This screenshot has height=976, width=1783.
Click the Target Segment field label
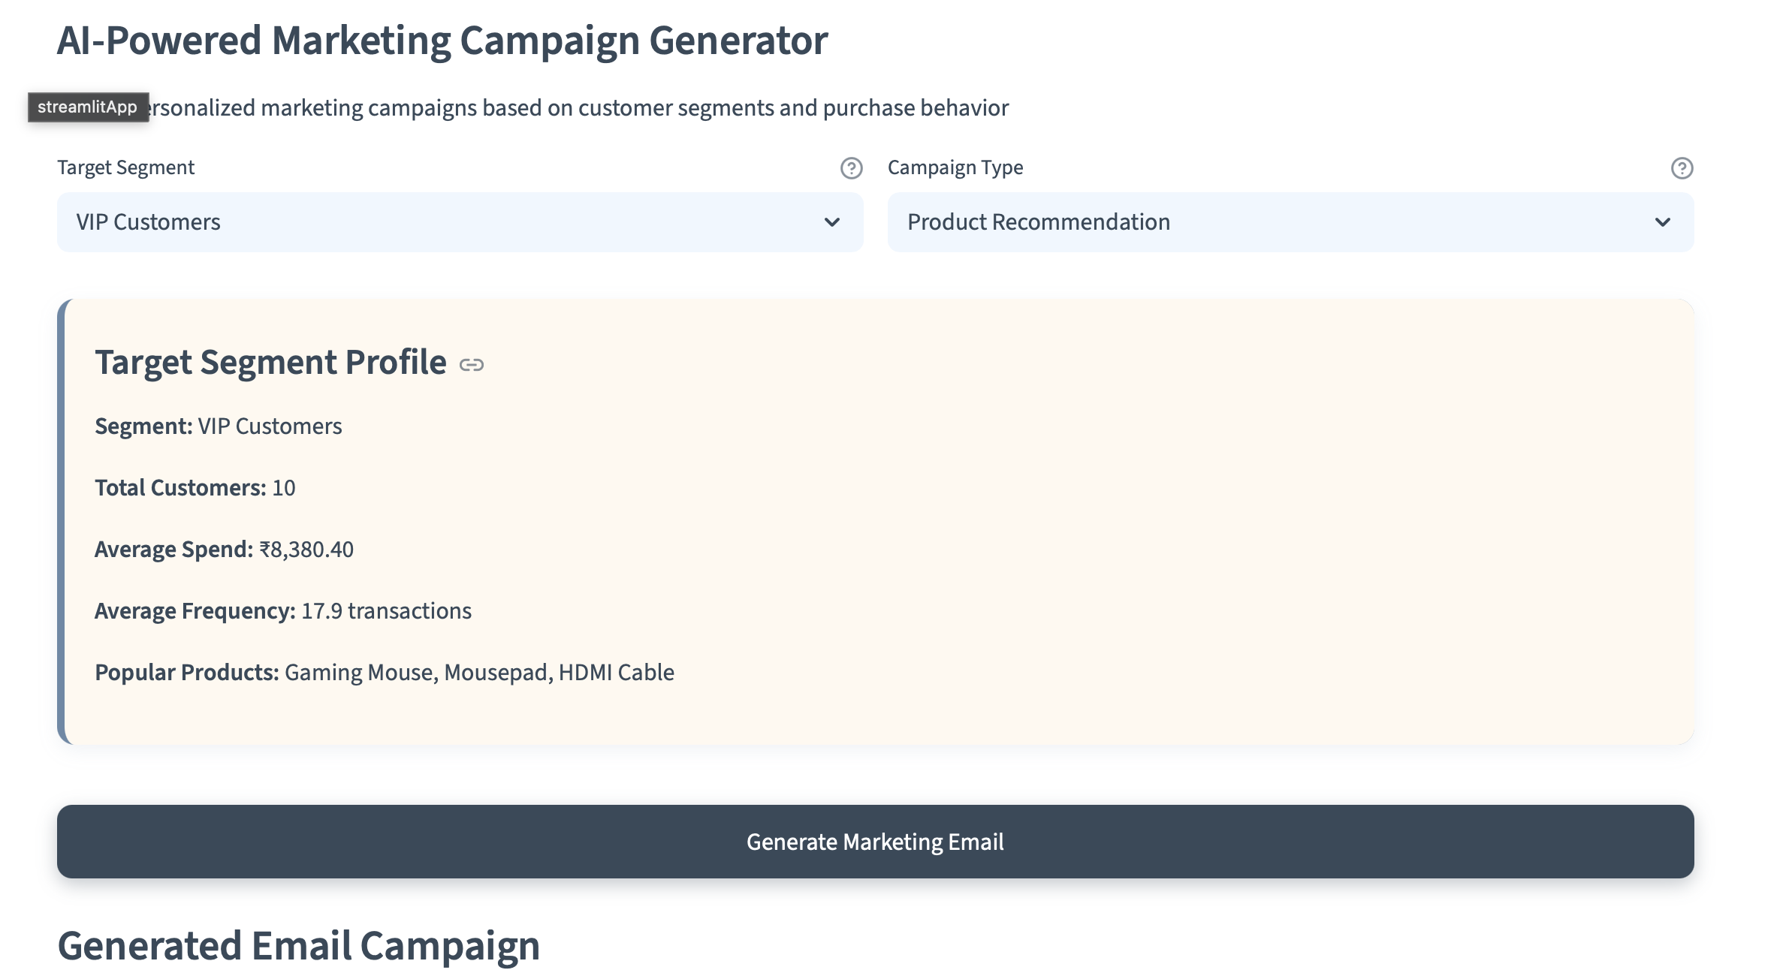[125, 167]
